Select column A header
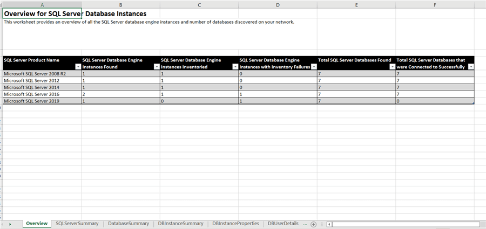Screen dimensions: 486x229 (x=42, y=5)
